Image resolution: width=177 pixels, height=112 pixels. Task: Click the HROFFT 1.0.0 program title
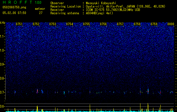[x=22, y=2]
